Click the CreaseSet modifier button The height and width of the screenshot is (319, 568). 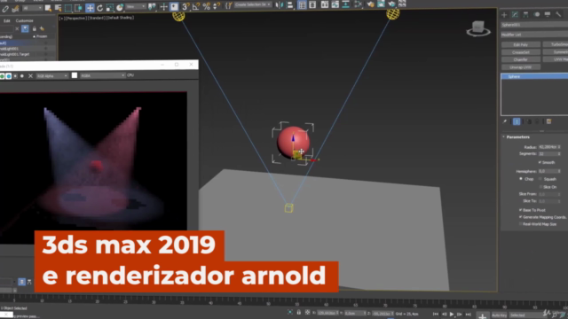(x=521, y=52)
